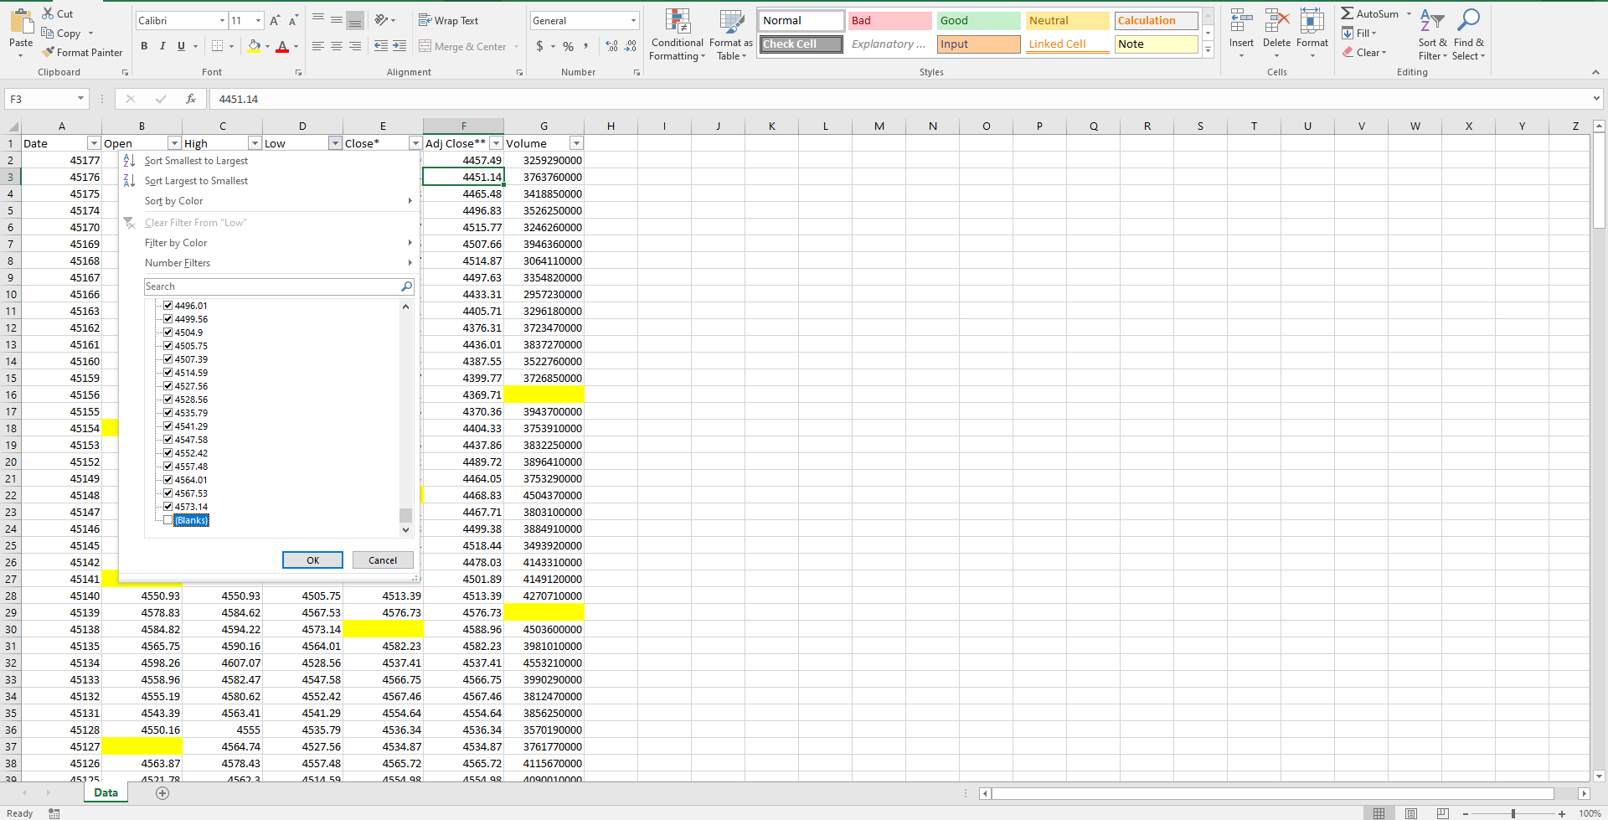Click the Bold formatting icon
1608x820 pixels.
144,46
